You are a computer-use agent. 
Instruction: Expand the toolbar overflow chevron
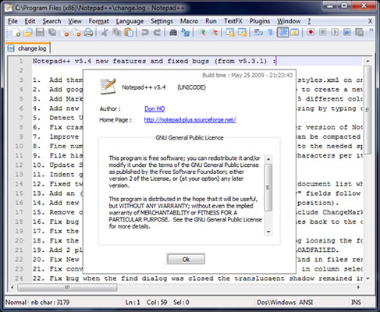click(371, 30)
